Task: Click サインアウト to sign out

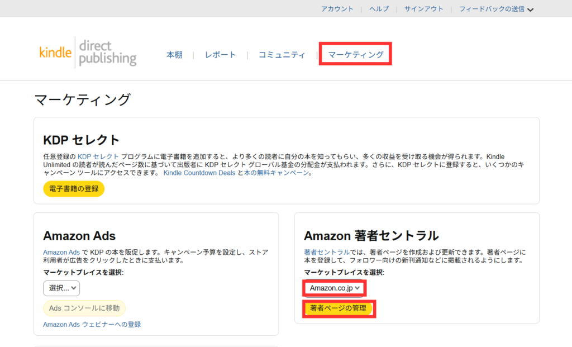Action: [x=423, y=9]
